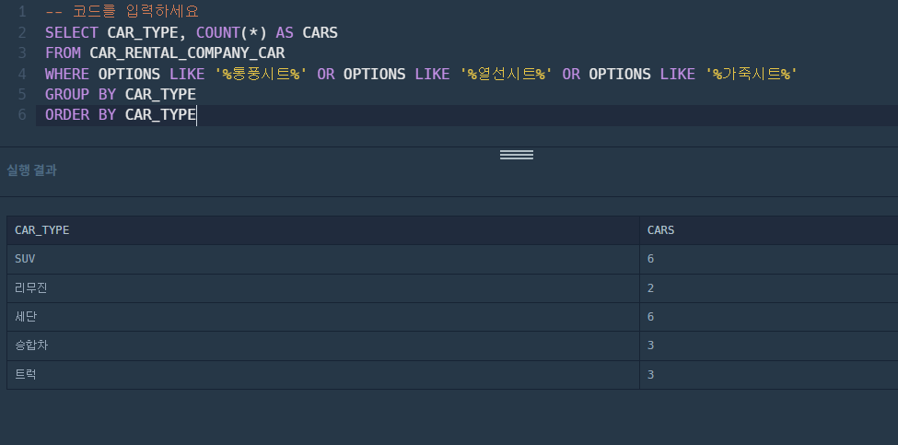Click the '%가죽시트%' string literal

pyautogui.click(x=752, y=74)
